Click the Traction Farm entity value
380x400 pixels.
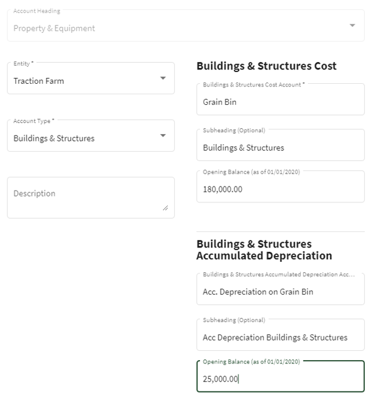pos(39,81)
